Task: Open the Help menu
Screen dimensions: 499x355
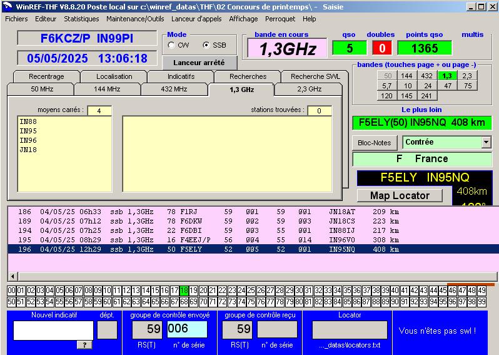Action: point(310,19)
